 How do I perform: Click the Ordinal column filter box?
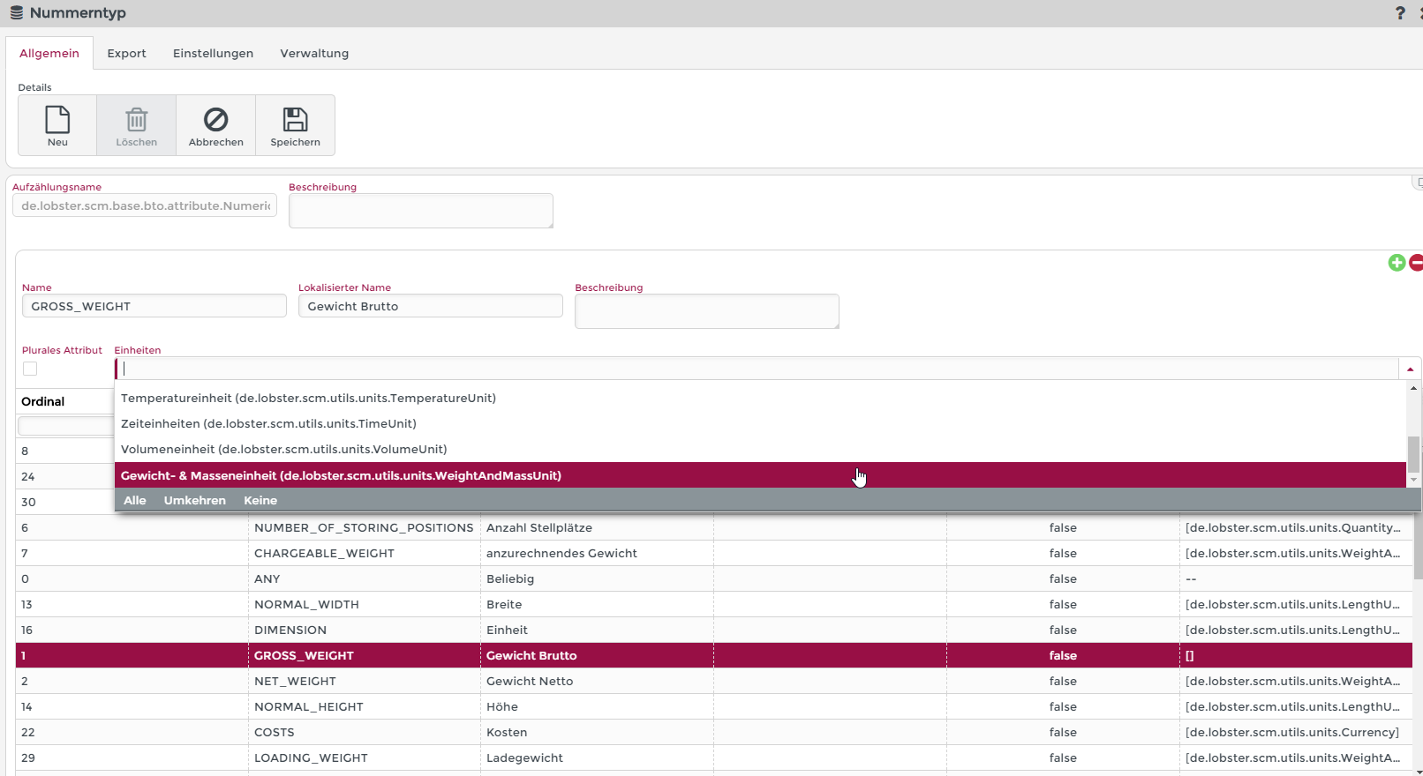coord(66,426)
